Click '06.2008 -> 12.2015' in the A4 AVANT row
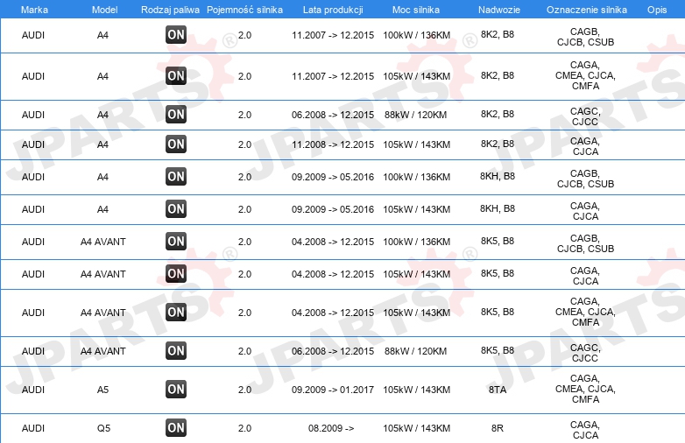 pos(333,351)
